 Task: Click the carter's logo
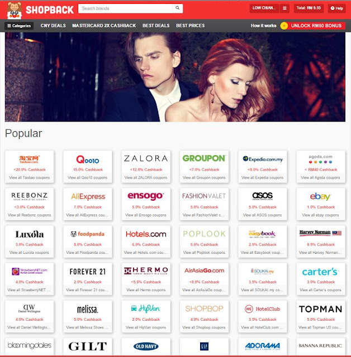pos(320,272)
